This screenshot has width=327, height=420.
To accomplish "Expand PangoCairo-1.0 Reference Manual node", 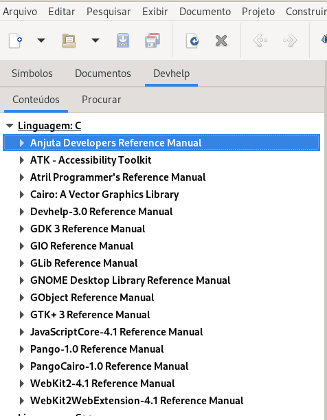I will tap(22, 366).
